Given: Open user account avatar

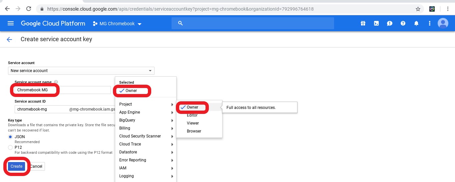Looking at the screenshot, I should 443,23.
